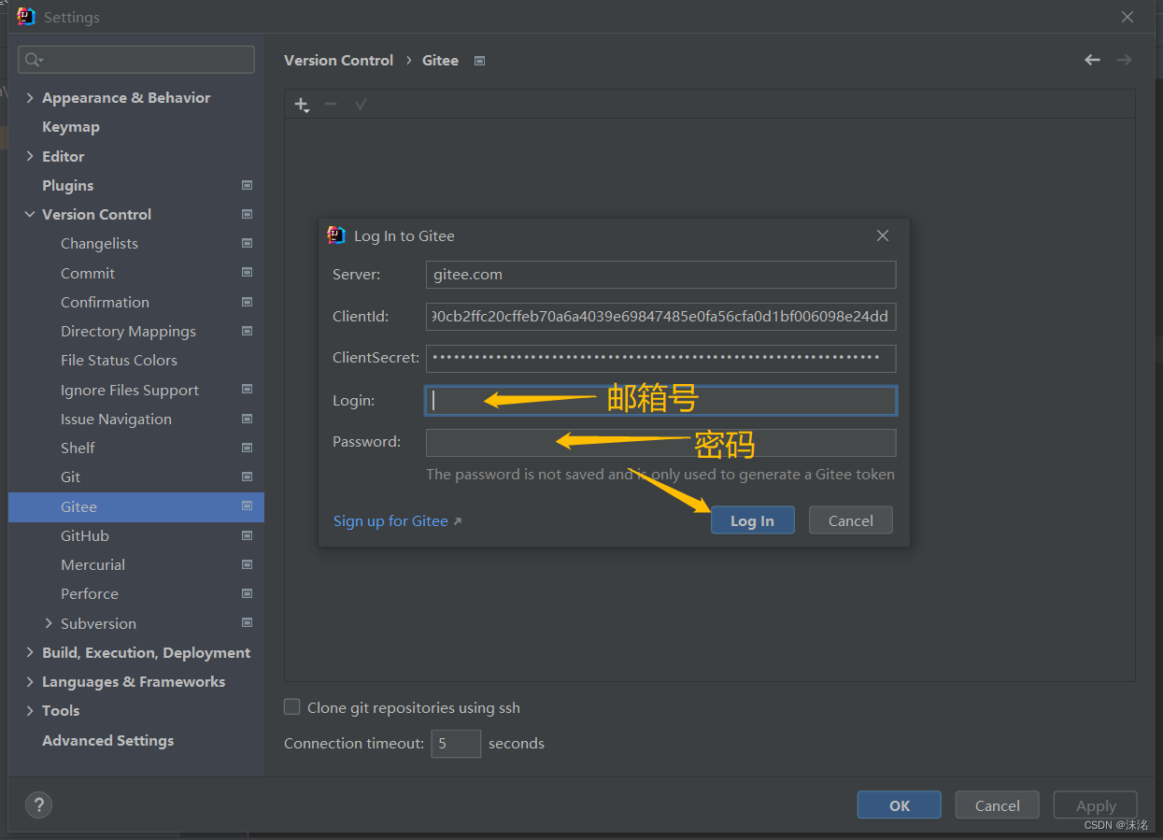Click the add account plus icon
Image resolution: width=1163 pixels, height=840 pixels.
pyautogui.click(x=301, y=105)
